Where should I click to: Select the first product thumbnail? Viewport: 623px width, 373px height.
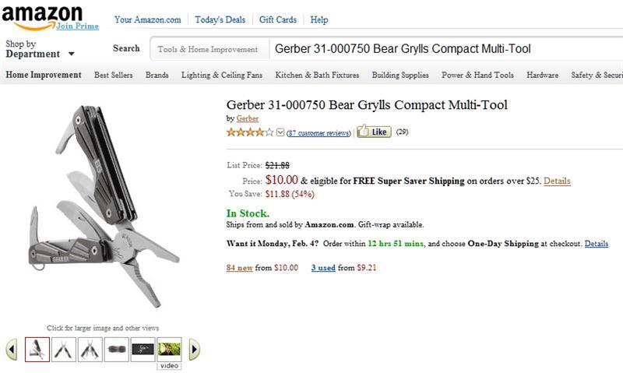pyautogui.click(x=37, y=348)
